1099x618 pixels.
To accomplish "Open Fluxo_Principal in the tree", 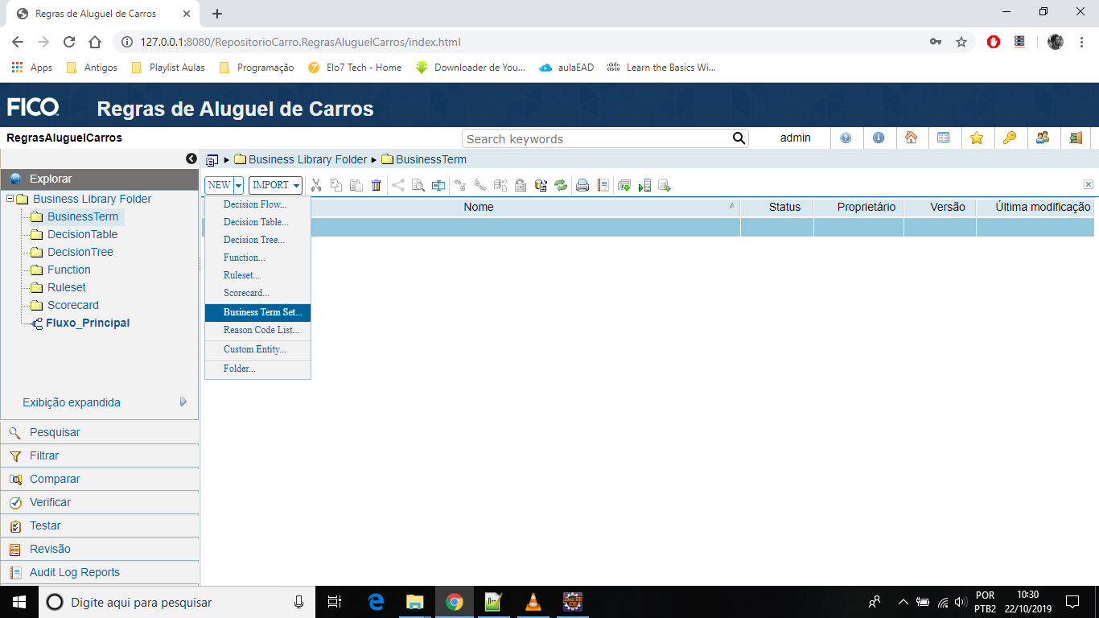I will pos(88,323).
